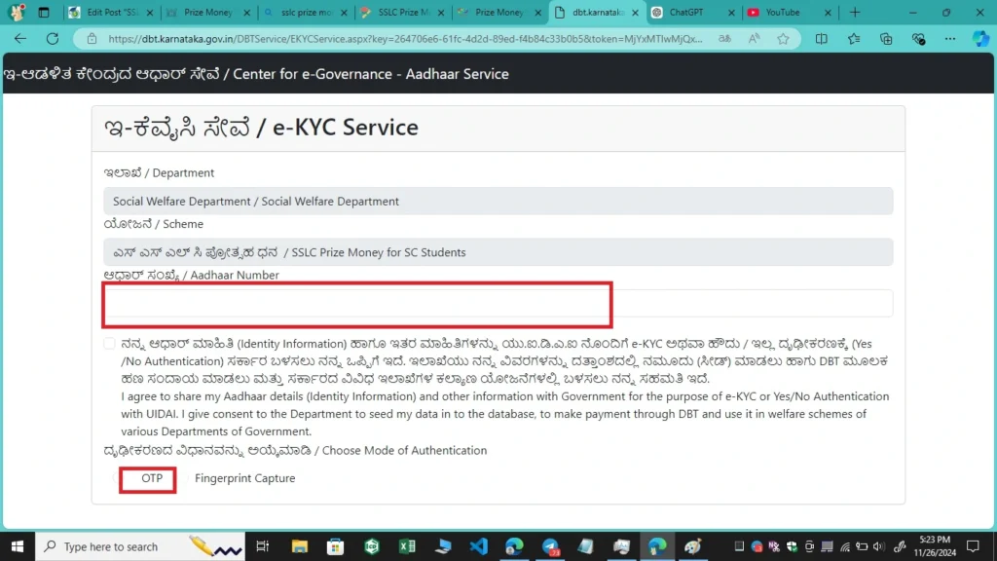This screenshot has height=561, width=997.
Task: Open the Favorites list
Action: 854,39
